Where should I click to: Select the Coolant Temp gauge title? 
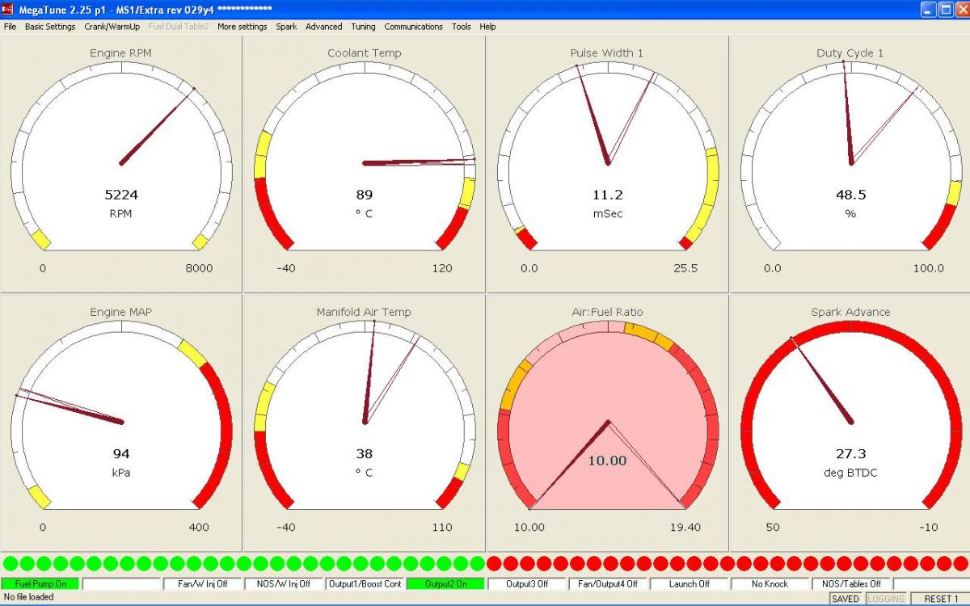point(365,53)
